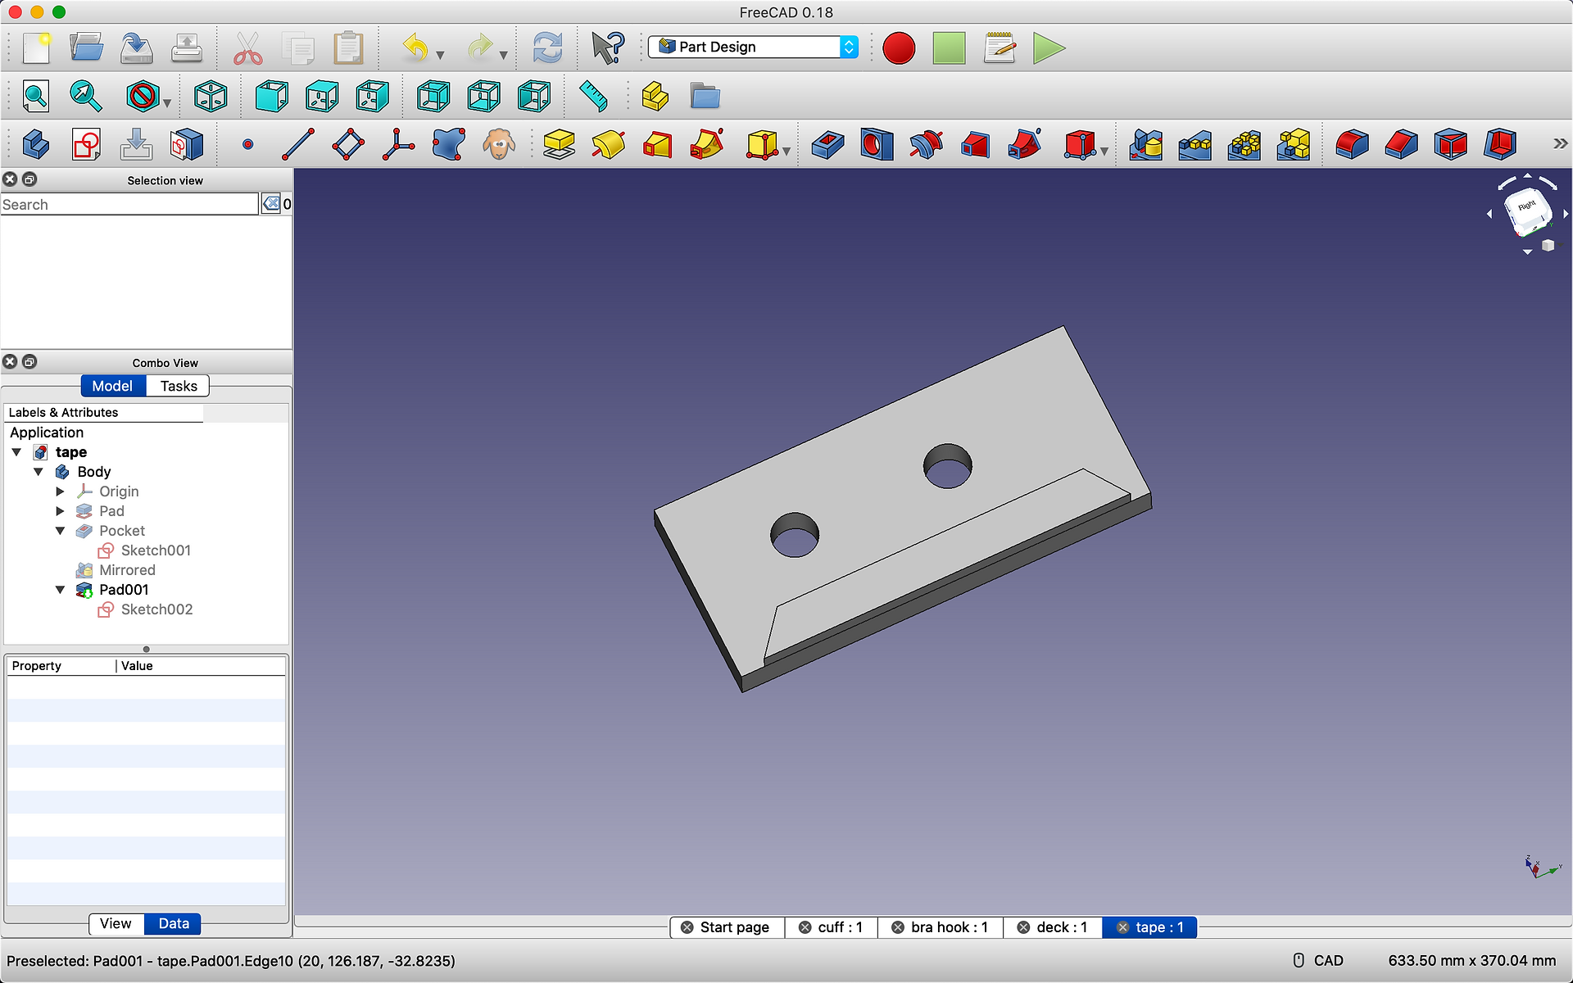Set isometric view

tap(211, 97)
